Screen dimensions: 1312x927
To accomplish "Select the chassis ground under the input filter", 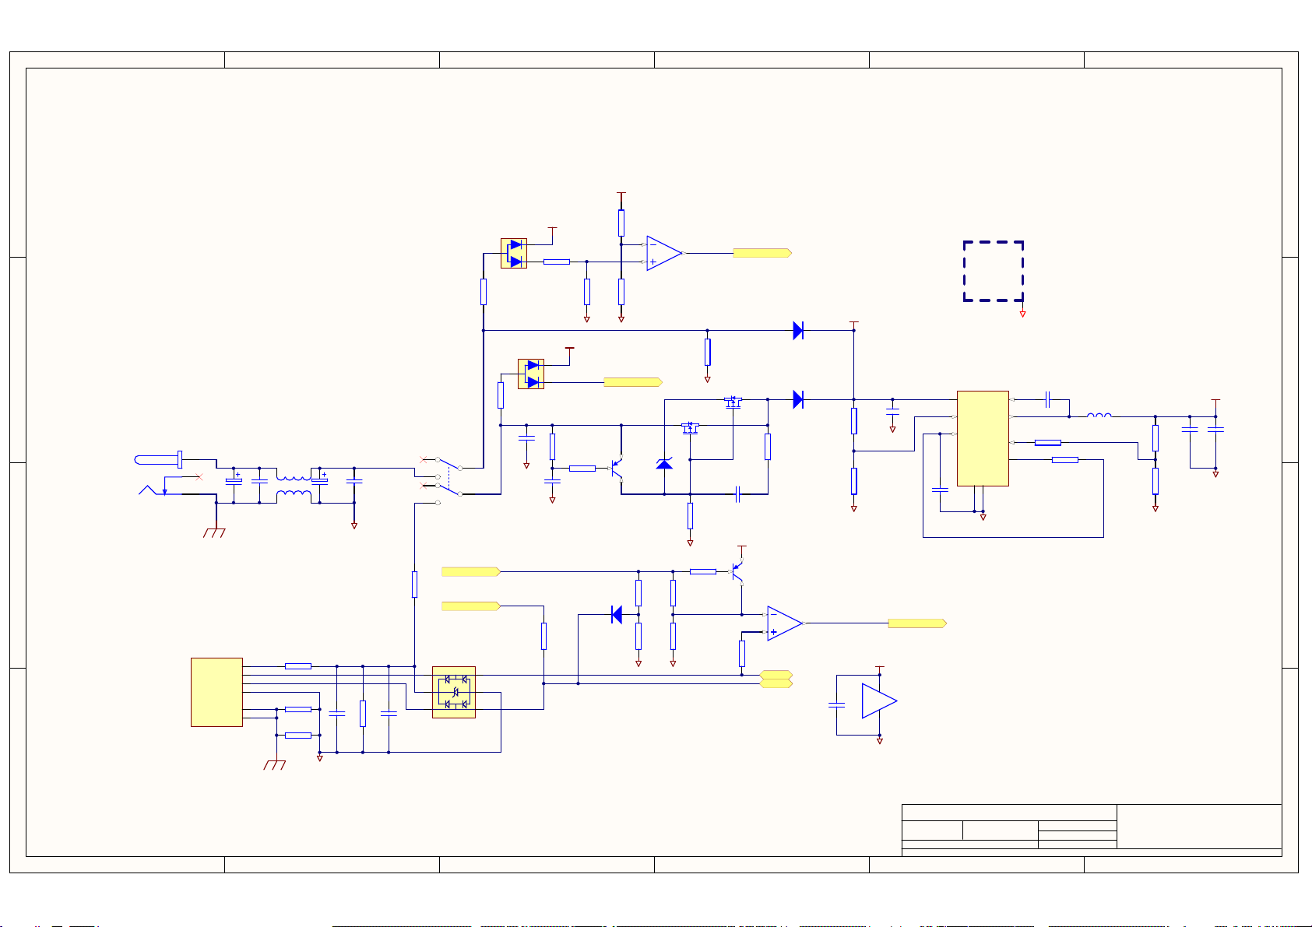I will 214,533.
